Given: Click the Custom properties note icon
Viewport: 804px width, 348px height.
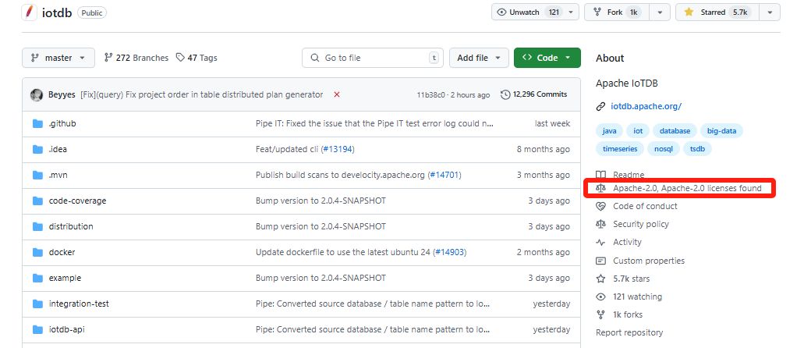Looking at the screenshot, I should (600, 261).
